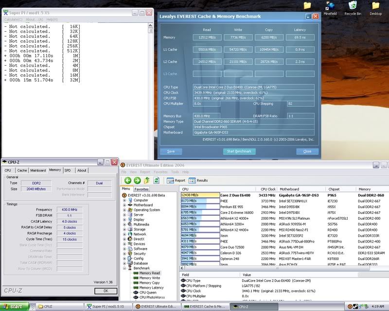Open File menu in EVEREST Ultimate Edition
The image size is (389, 311).
point(124,172)
